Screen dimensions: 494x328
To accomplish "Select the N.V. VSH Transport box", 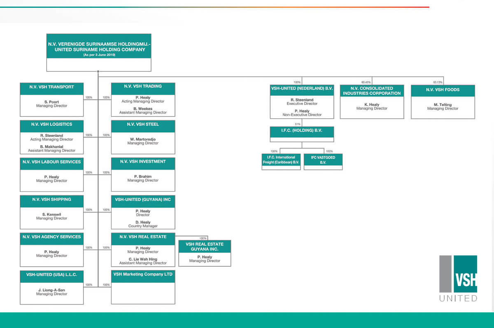I will coord(51,99).
